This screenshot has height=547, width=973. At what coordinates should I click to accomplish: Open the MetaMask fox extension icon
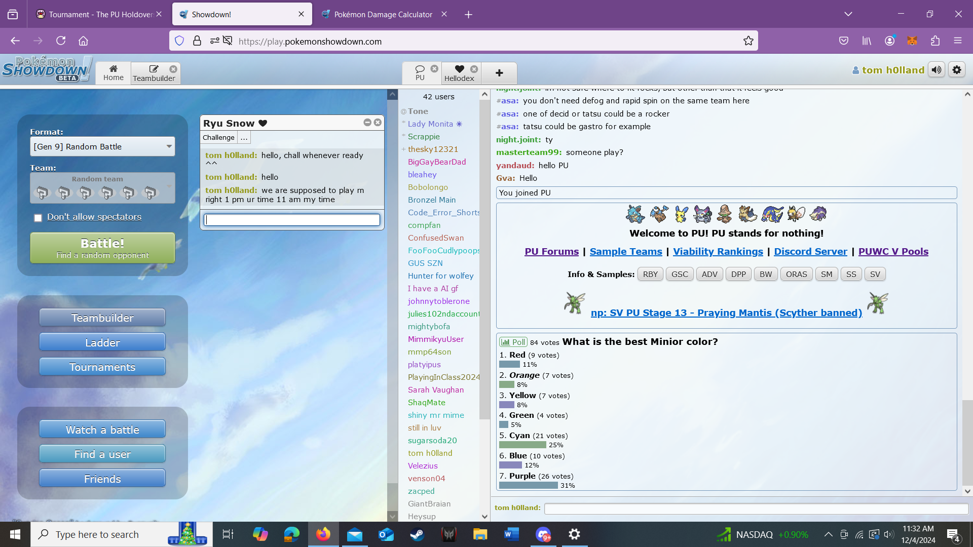(x=912, y=41)
